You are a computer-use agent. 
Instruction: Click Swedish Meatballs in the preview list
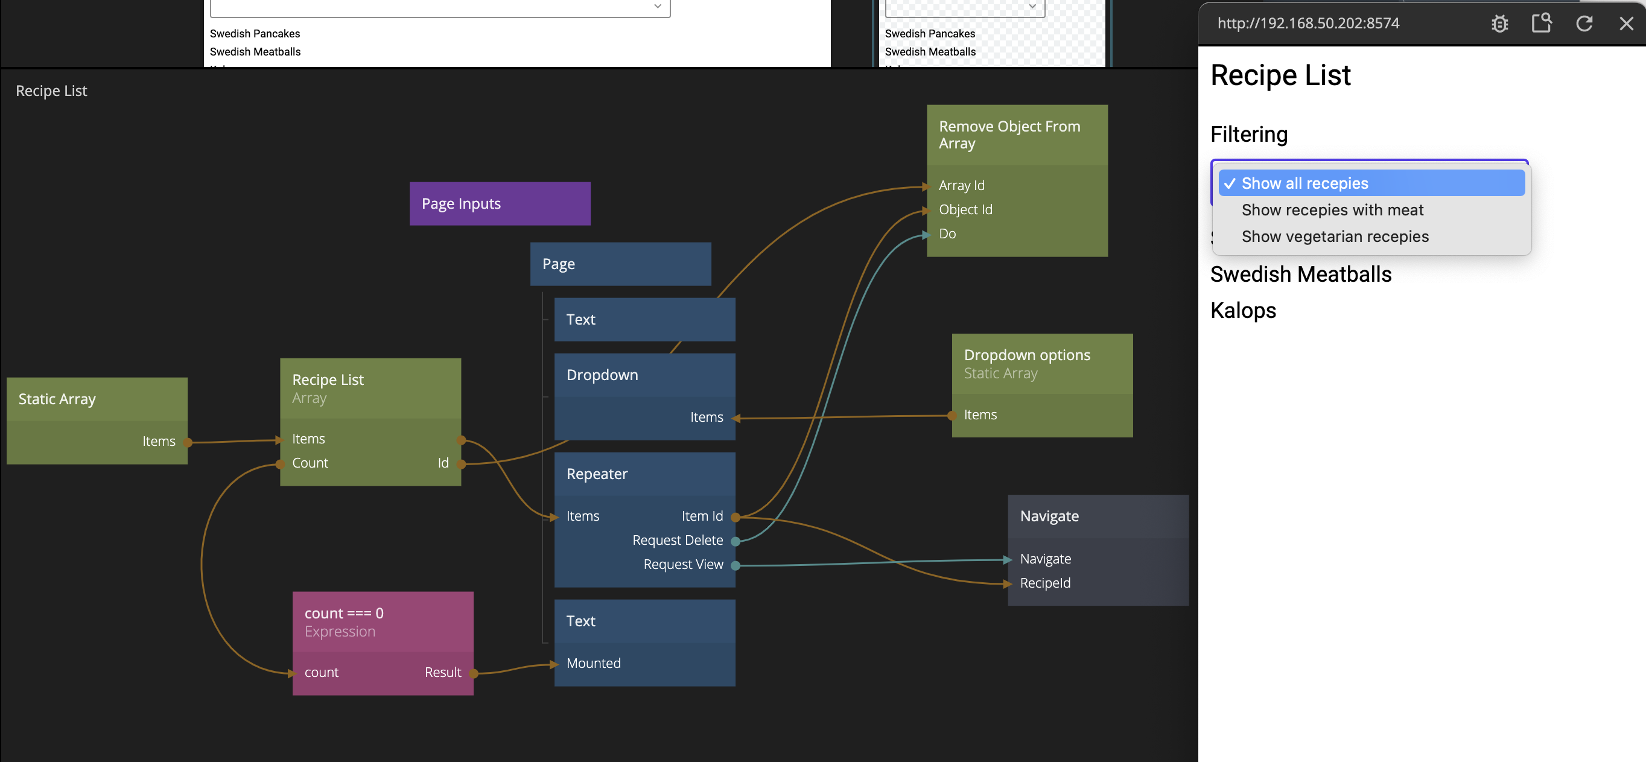tap(1300, 275)
